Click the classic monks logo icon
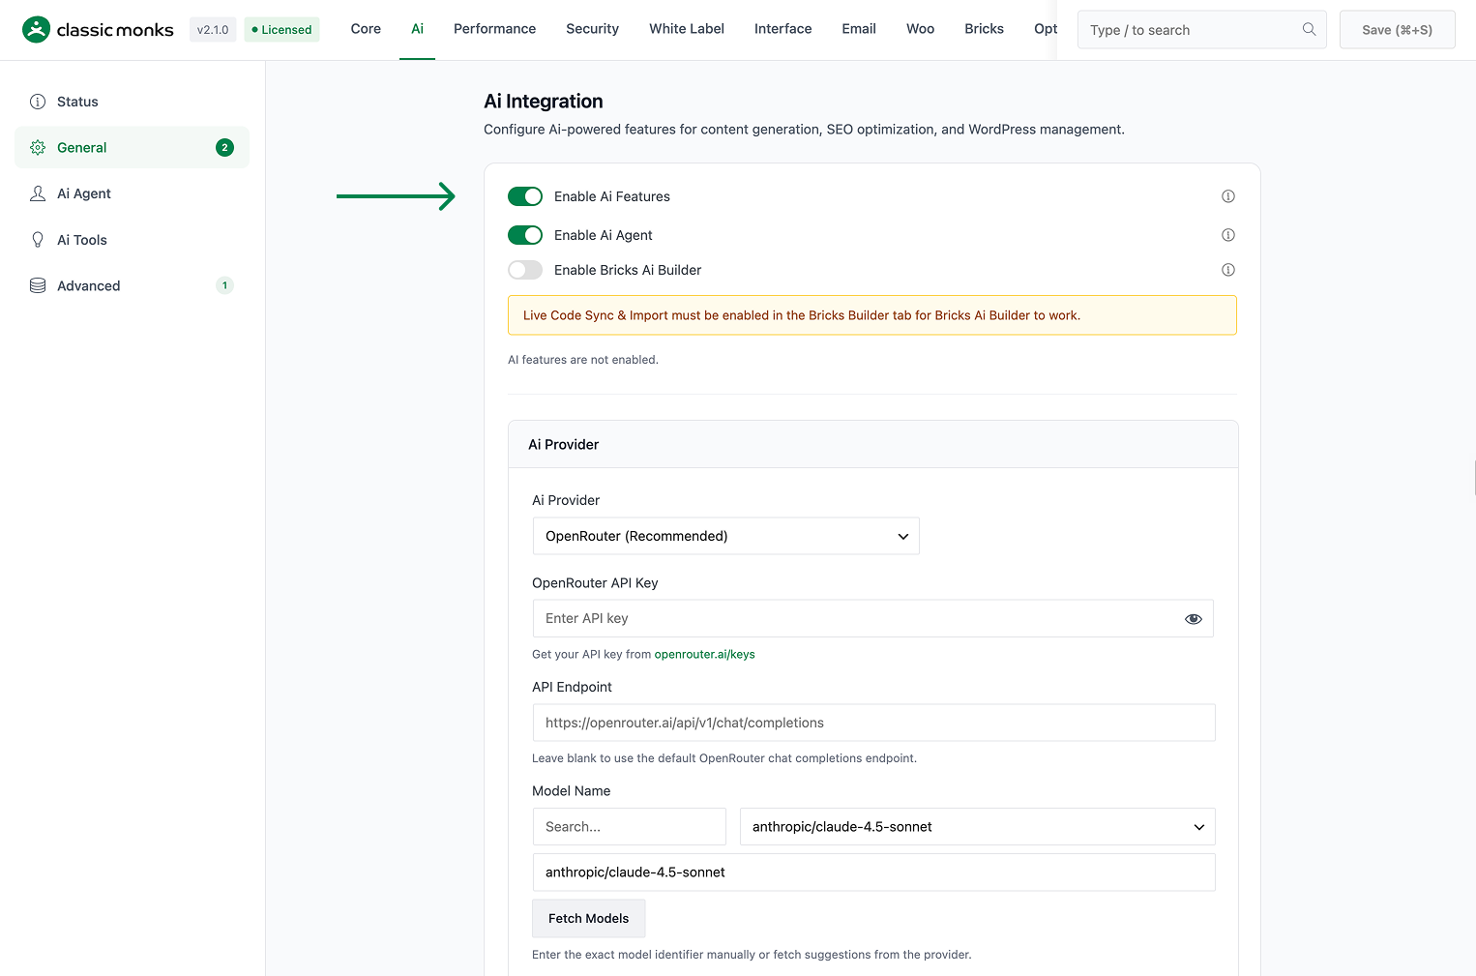The width and height of the screenshot is (1476, 976). [x=36, y=29]
